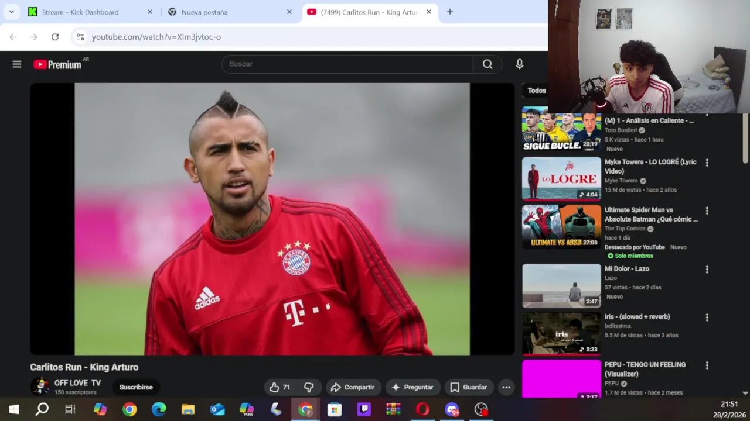
Task: Click the Myke Towers - LO LOGRÉ title
Action: coord(650,167)
